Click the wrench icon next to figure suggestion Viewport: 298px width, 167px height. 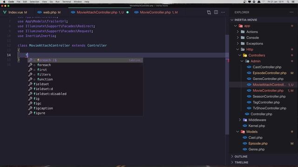point(30,113)
